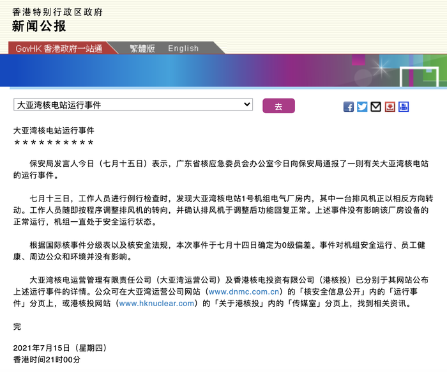447x372 pixels.
Task: Print the page using blue printer icon
Action: [404, 107]
